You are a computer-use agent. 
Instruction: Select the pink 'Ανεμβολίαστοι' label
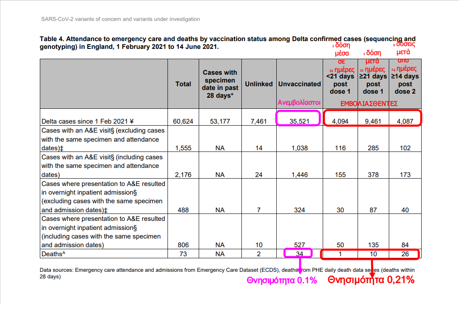coord(299,103)
